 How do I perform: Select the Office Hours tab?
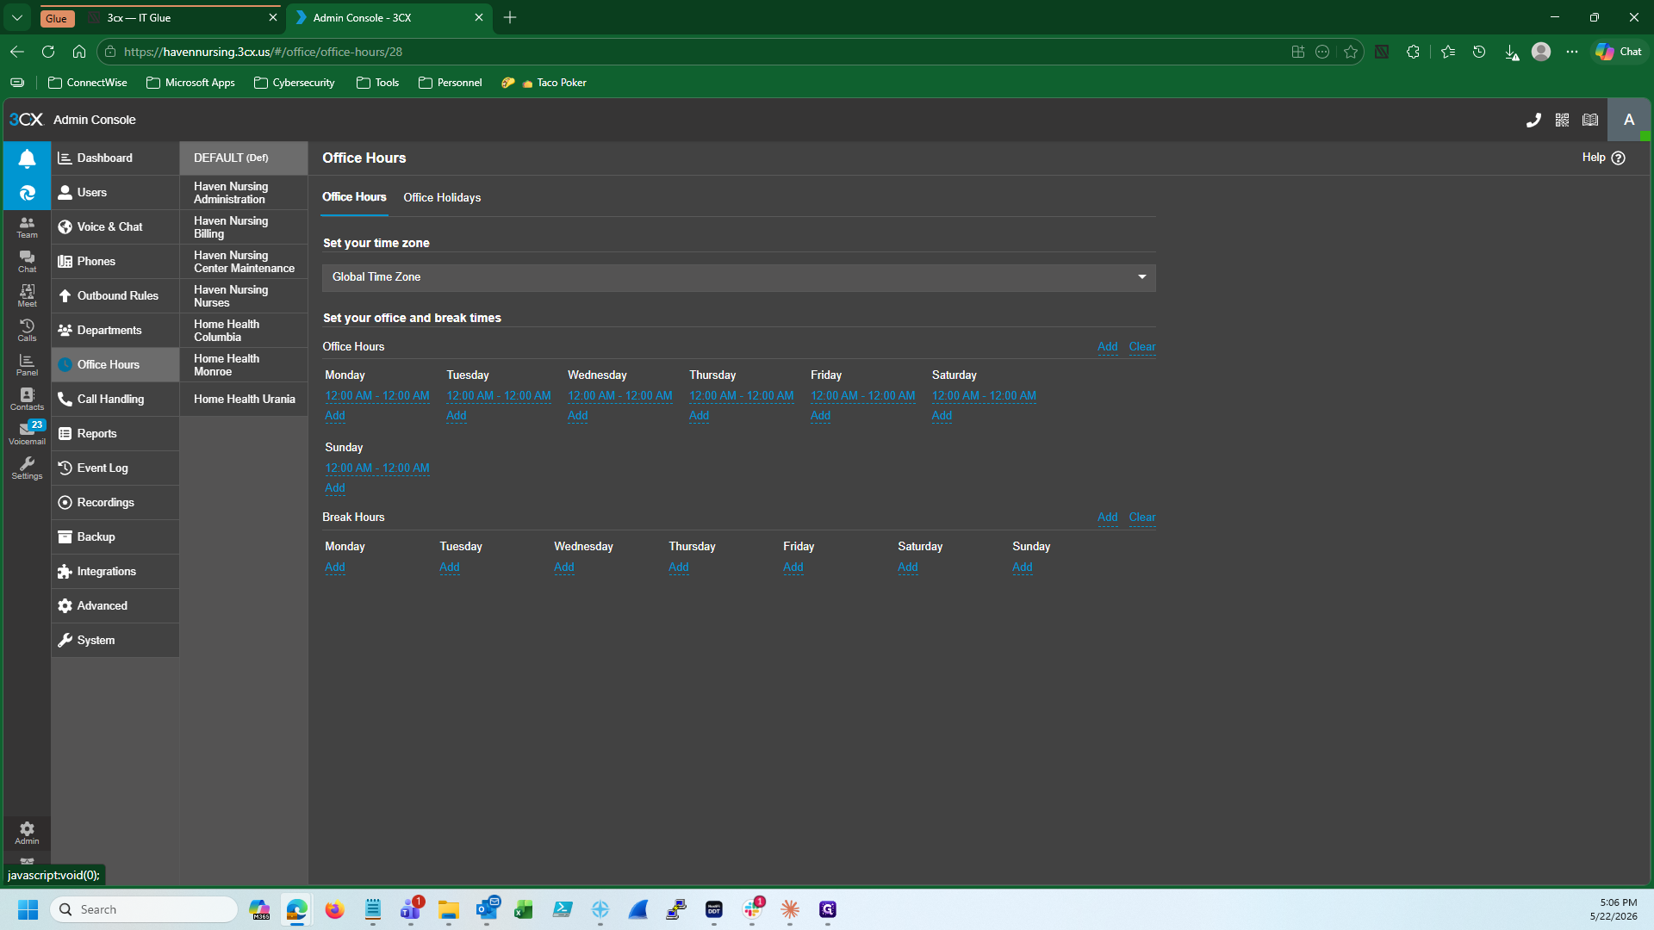pos(354,197)
